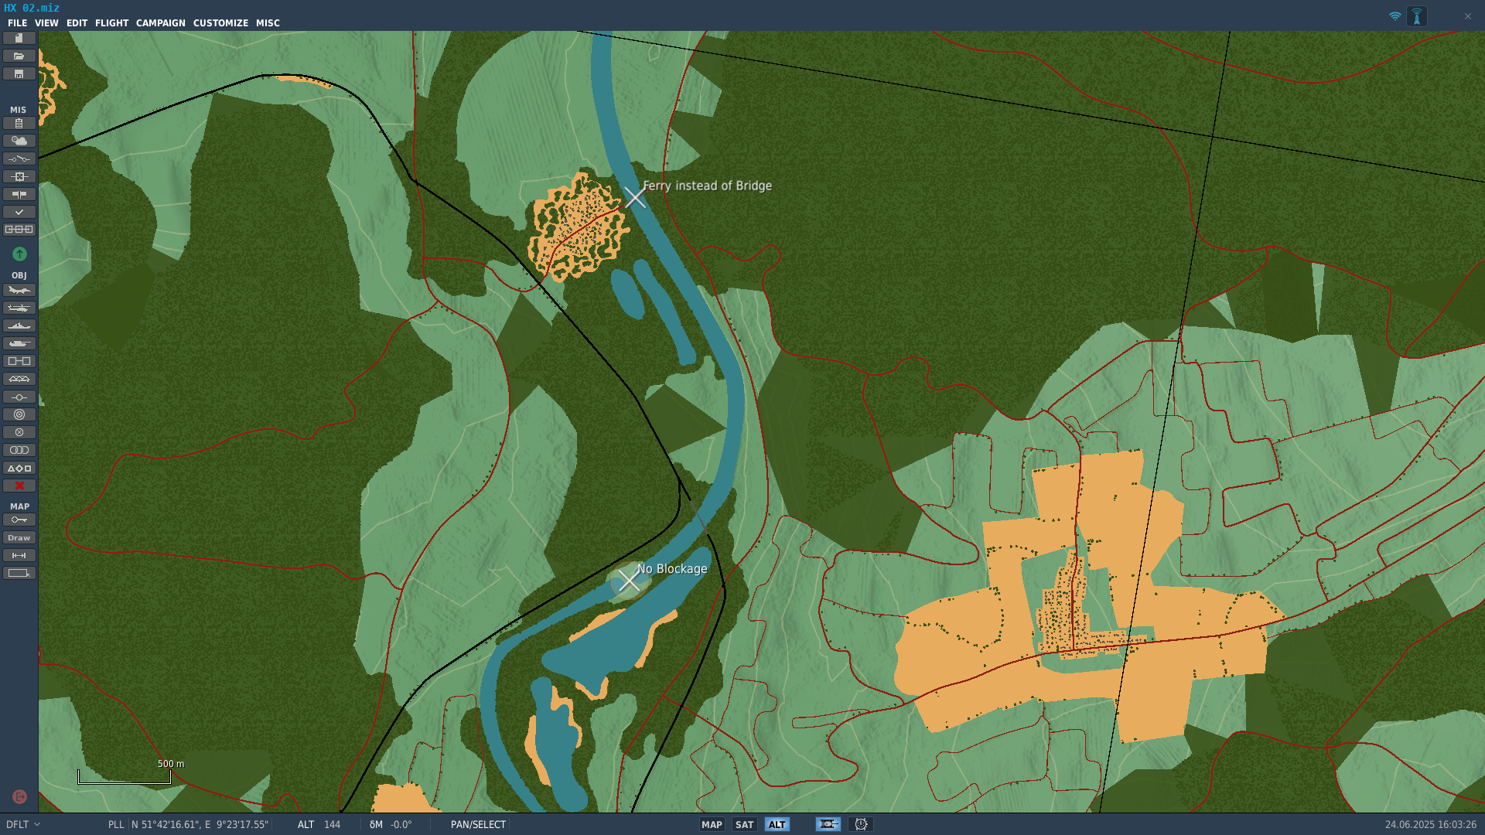
Task: Open a mission file using the folder icon
Action: click(x=19, y=56)
